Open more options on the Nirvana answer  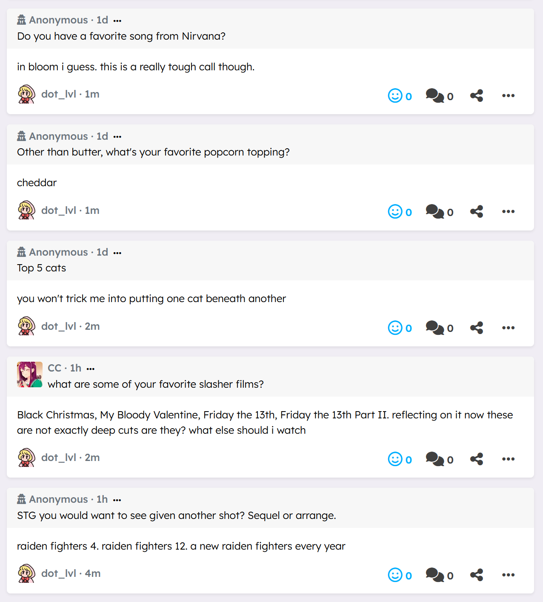point(508,95)
